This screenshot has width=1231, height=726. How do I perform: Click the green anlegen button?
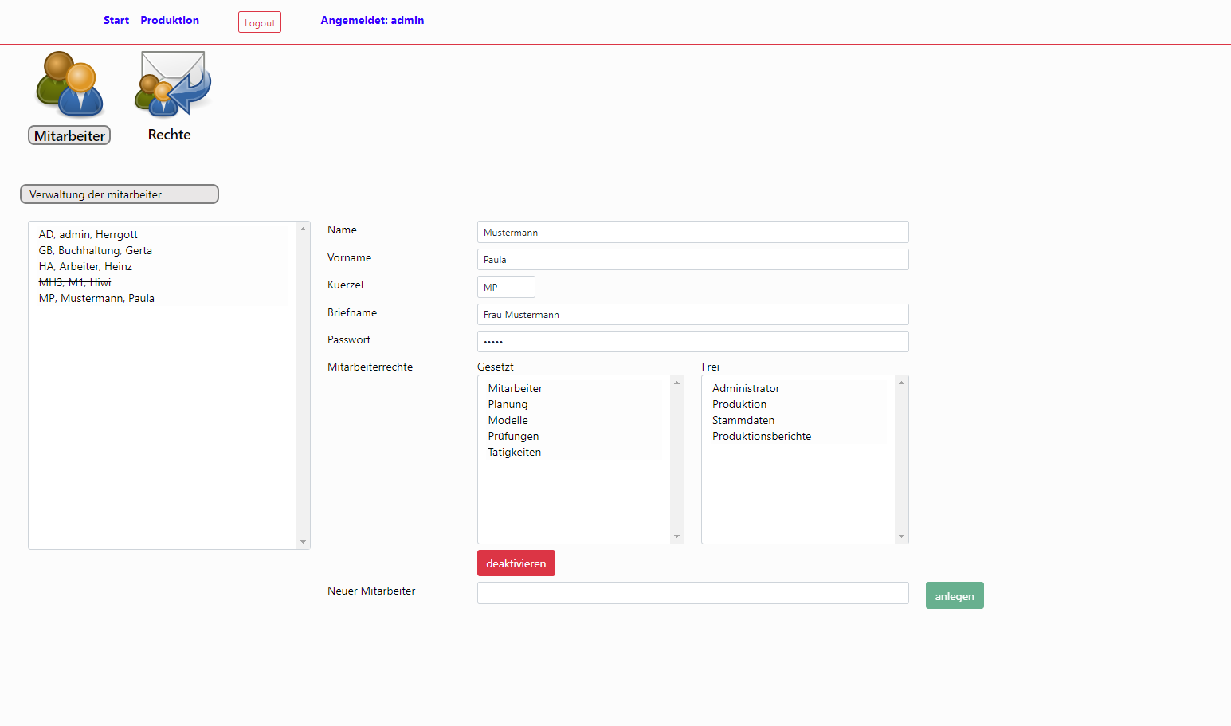tap(954, 596)
